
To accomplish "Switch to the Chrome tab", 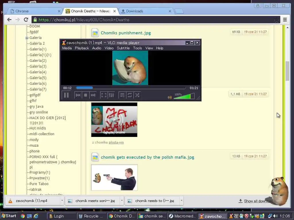I will 35,11.
